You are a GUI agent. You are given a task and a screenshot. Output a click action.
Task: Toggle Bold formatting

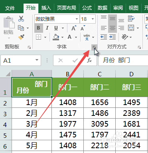point(38,28)
